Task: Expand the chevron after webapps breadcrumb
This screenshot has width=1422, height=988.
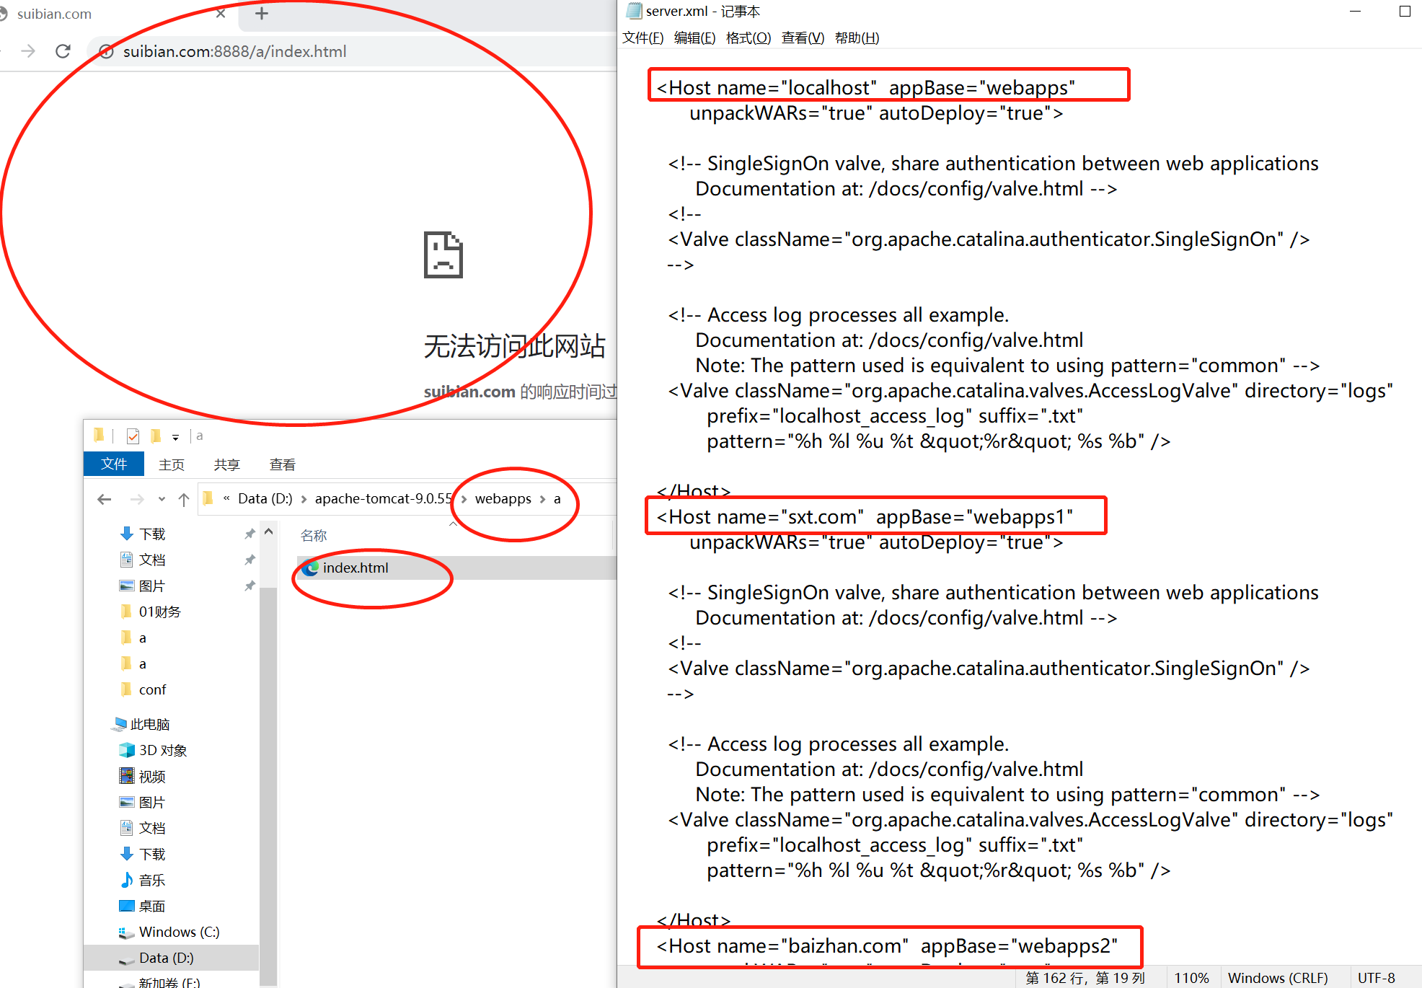Action: pos(543,499)
